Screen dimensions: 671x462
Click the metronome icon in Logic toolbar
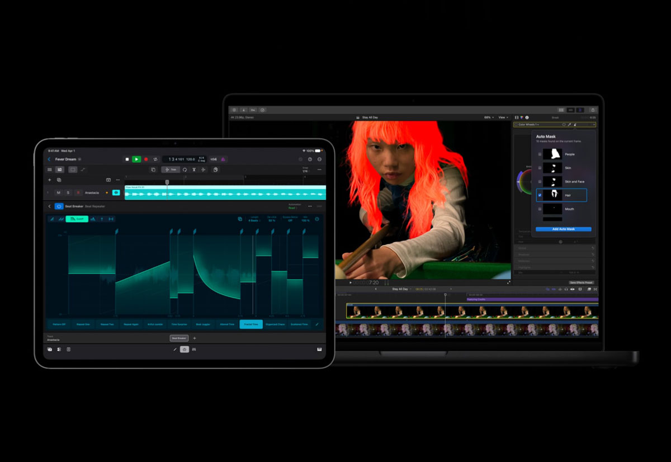[x=223, y=159]
